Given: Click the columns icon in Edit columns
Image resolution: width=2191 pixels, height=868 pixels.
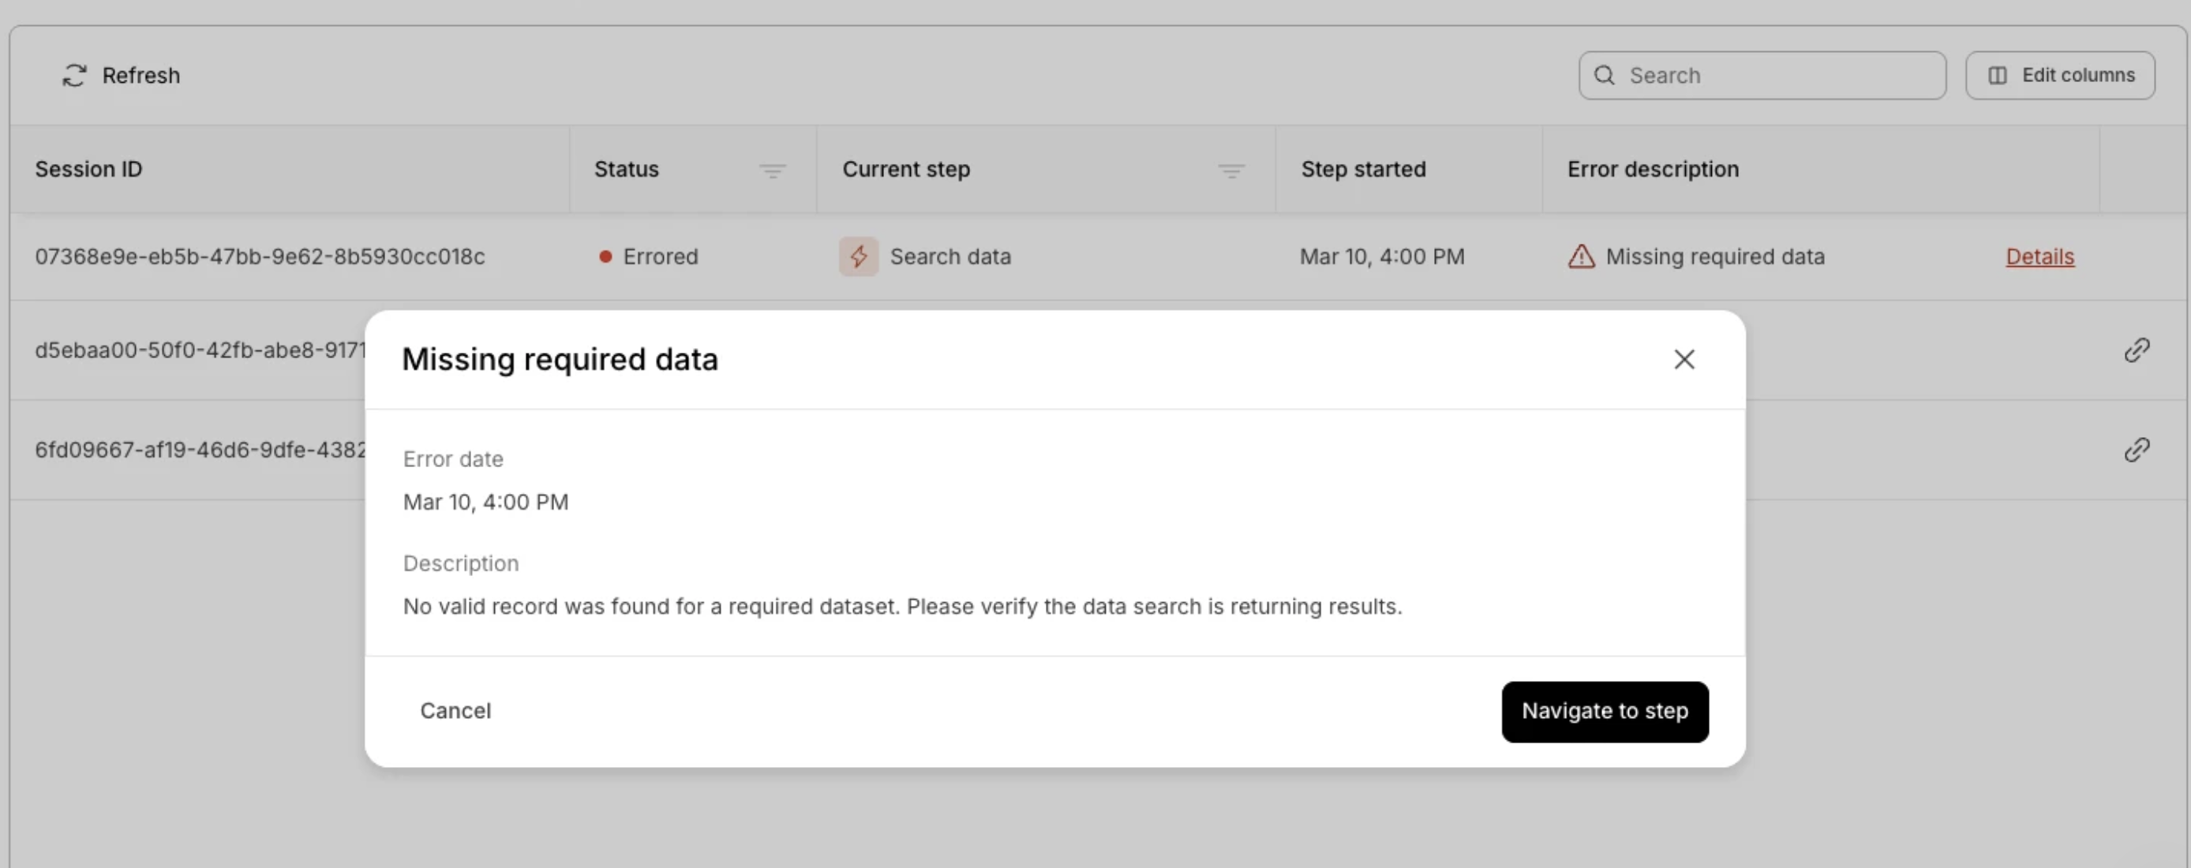Looking at the screenshot, I should point(1997,76).
